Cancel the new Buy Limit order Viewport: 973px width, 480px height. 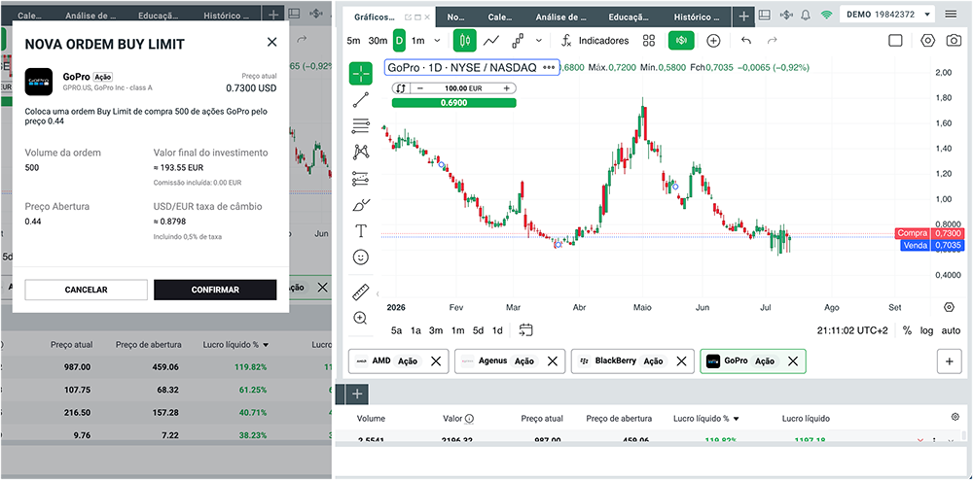(x=87, y=290)
